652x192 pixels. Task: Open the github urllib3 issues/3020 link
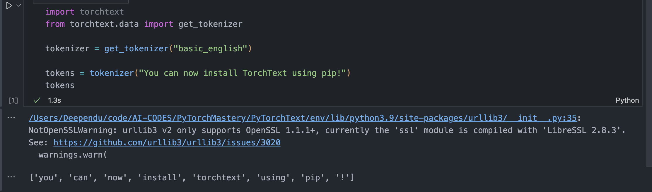[167, 143]
